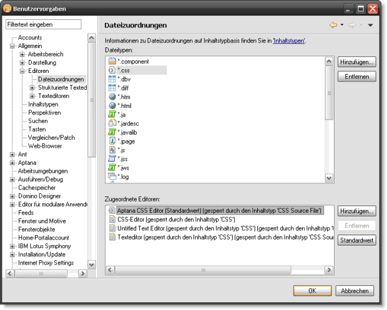387x310 pixels.
Task: Expand the Installation/Update node
Action: coord(12,254)
